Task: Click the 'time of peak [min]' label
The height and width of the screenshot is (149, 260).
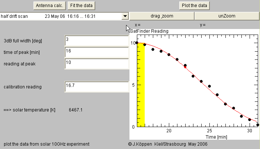Action: [x=22, y=52]
